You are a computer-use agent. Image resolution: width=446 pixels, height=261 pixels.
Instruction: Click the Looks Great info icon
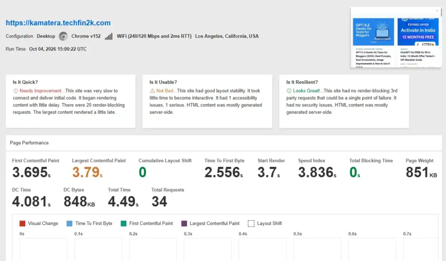pyautogui.click(x=289, y=91)
